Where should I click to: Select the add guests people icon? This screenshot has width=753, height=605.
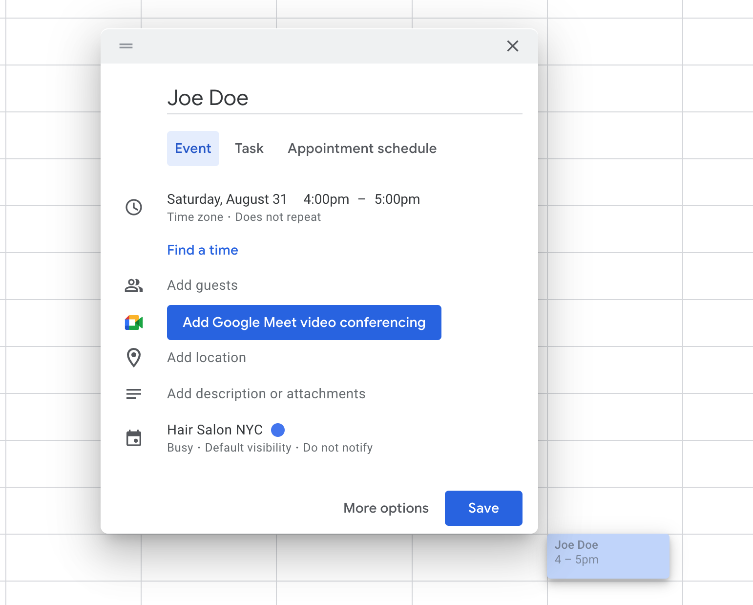tap(133, 285)
